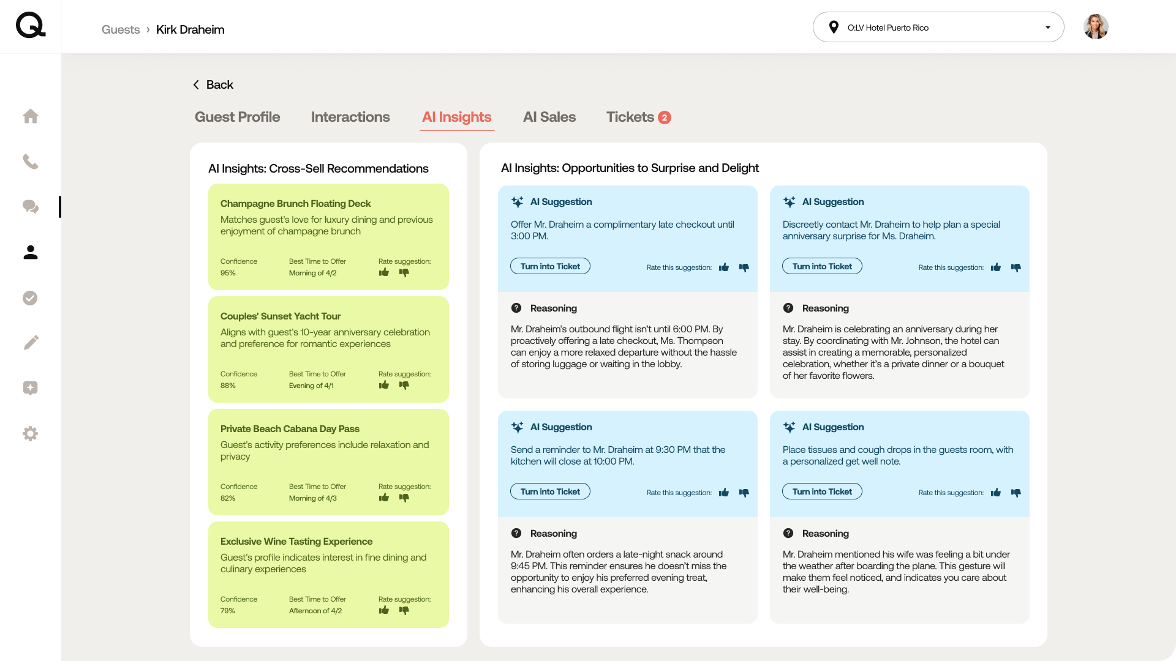Switch to the Guest Profile tab

click(x=237, y=117)
